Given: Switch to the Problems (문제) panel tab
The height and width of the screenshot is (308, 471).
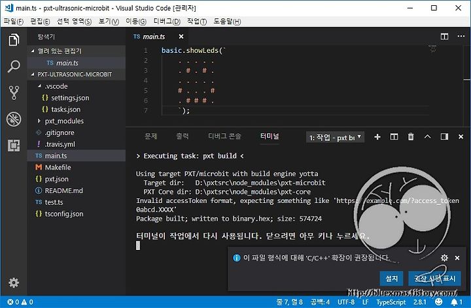Looking at the screenshot, I should [151, 136].
